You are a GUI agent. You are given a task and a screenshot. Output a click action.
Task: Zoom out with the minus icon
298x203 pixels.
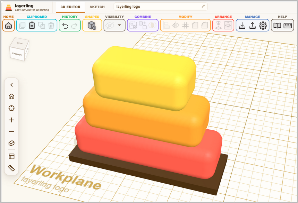pyautogui.click(x=11, y=131)
